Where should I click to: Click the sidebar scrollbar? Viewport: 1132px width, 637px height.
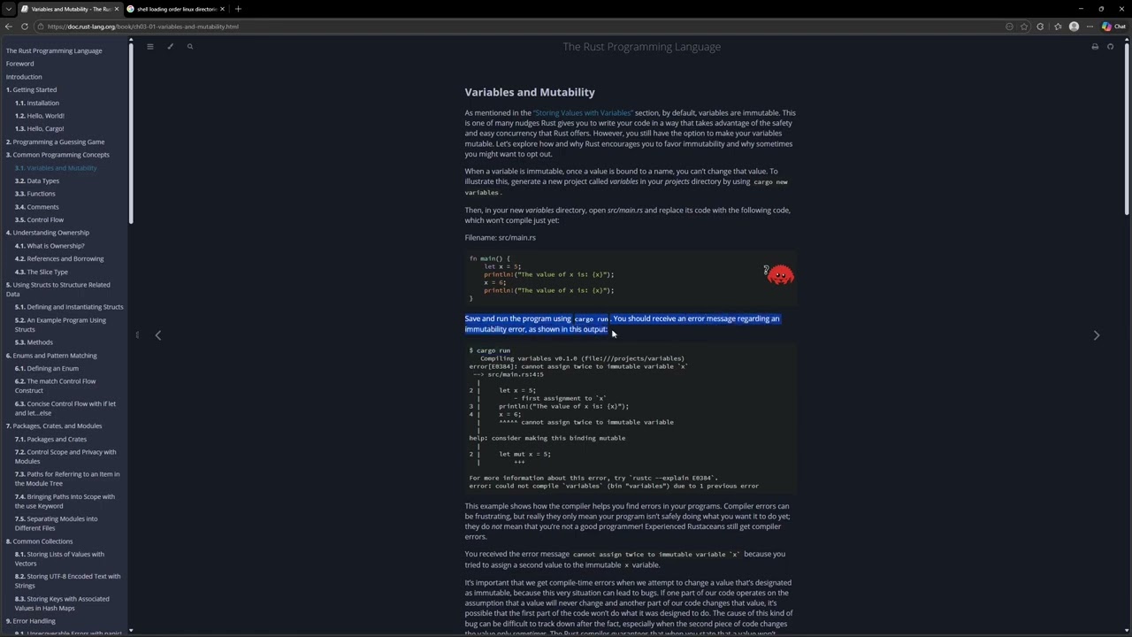coord(131,133)
